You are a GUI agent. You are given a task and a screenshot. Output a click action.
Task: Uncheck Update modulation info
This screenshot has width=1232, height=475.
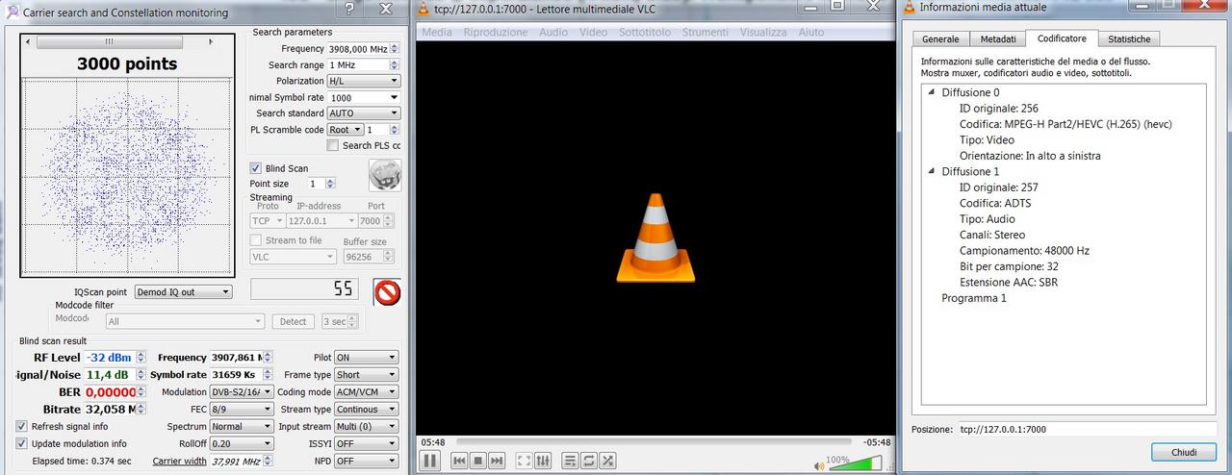tap(22, 443)
